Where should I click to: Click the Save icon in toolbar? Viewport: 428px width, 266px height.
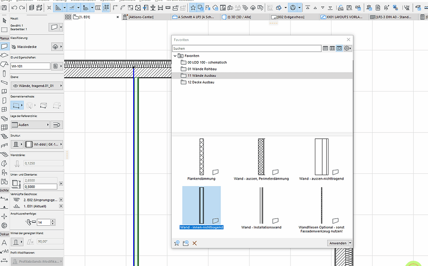[4, 8]
